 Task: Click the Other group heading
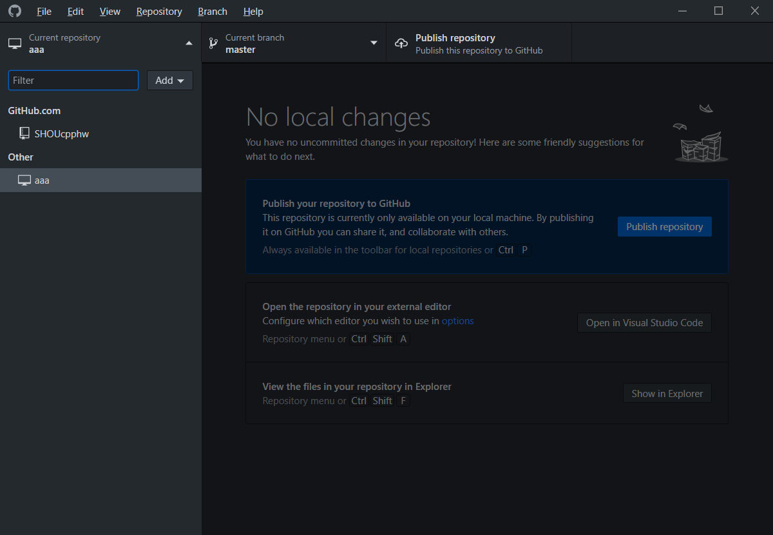21,157
